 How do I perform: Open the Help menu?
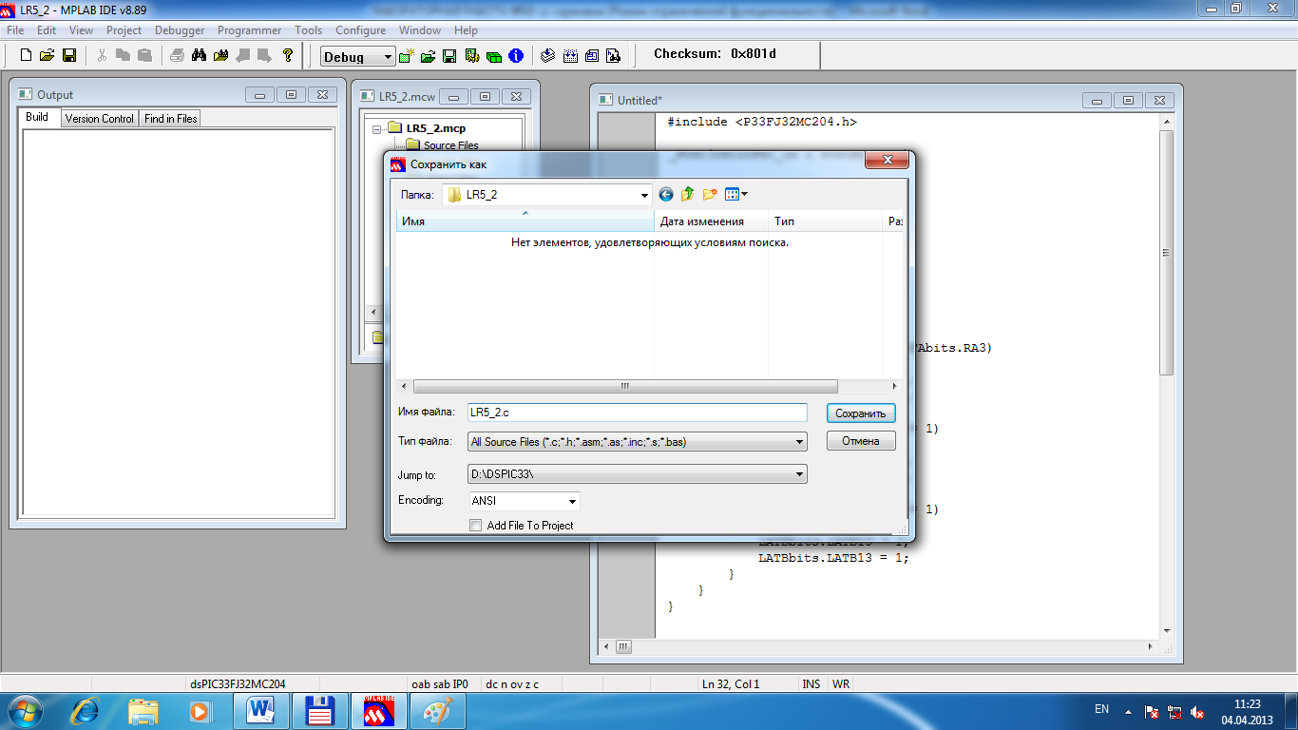(466, 30)
